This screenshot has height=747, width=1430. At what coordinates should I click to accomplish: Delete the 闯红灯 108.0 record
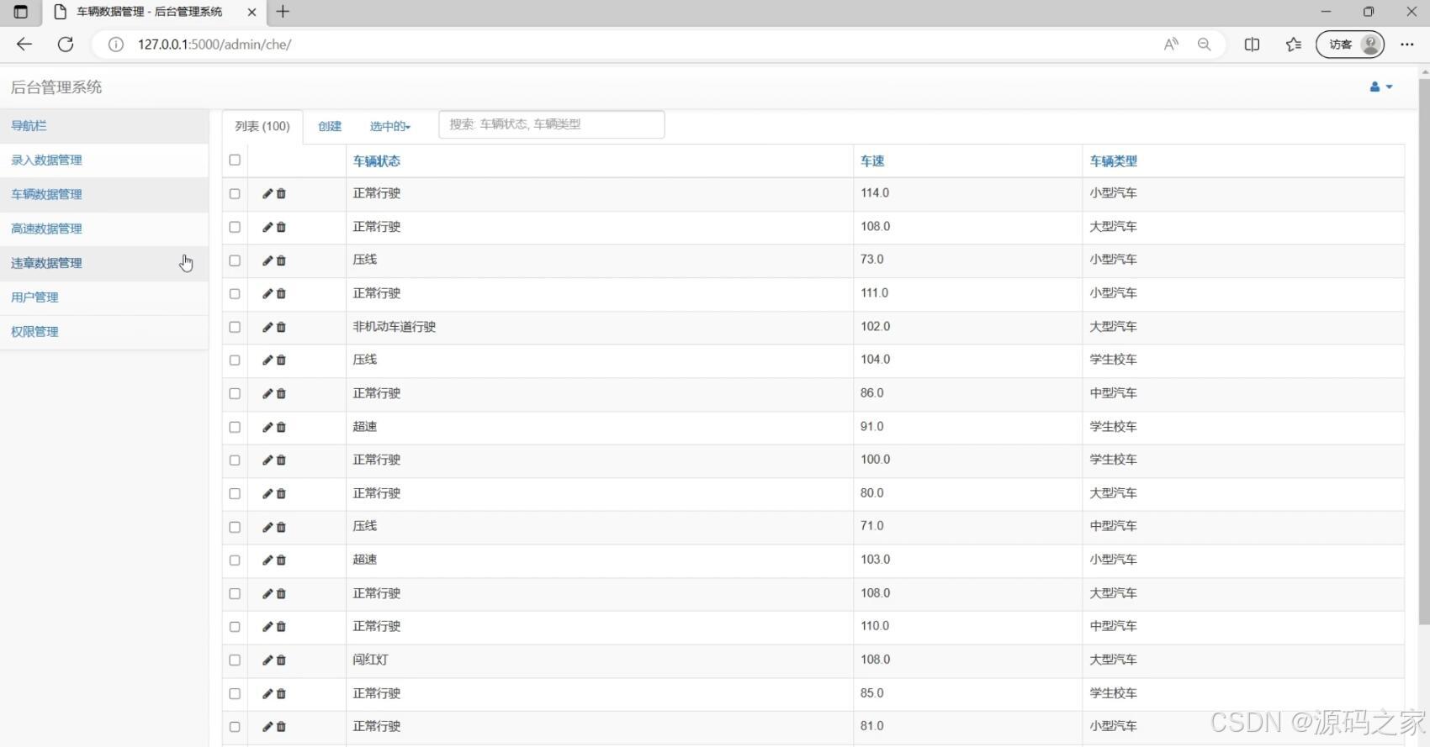click(x=281, y=660)
